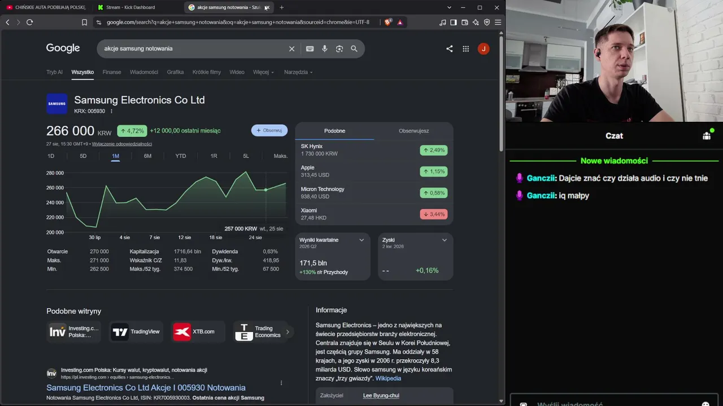Submit search with the magnifying glass
The height and width of the screenshot is (406, 723).
tap(354, 48)
